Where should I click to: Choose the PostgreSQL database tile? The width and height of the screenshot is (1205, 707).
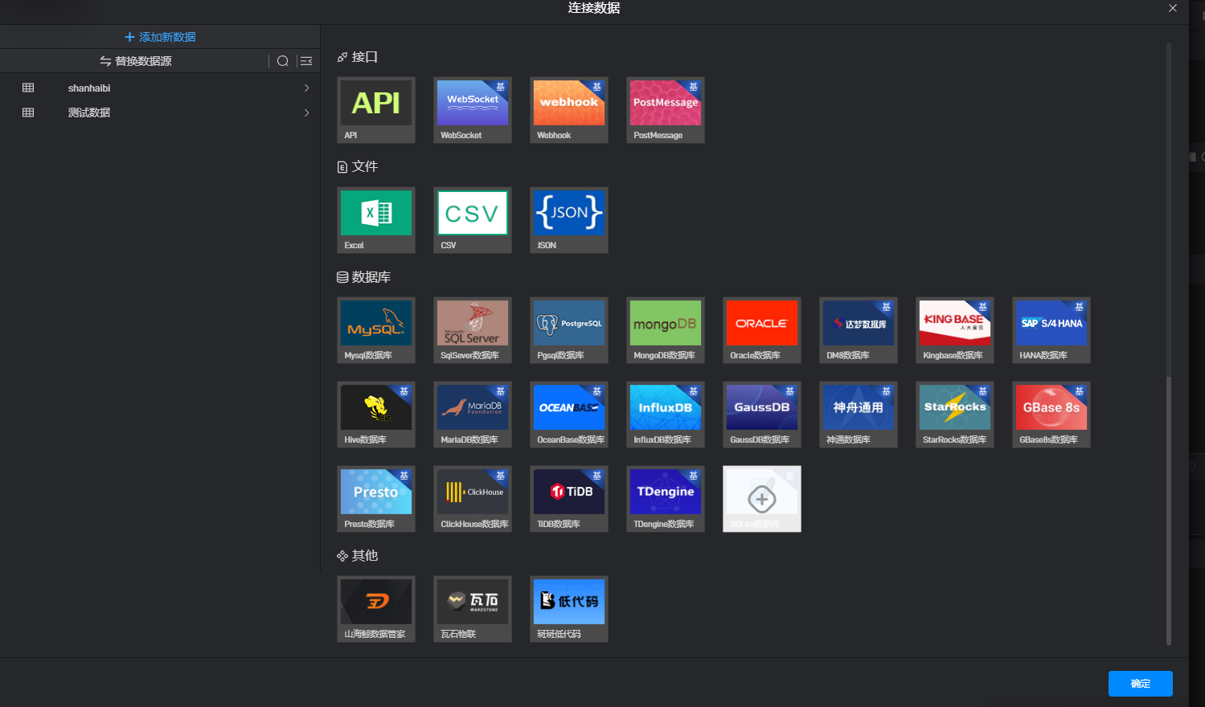tap(569, 330)
